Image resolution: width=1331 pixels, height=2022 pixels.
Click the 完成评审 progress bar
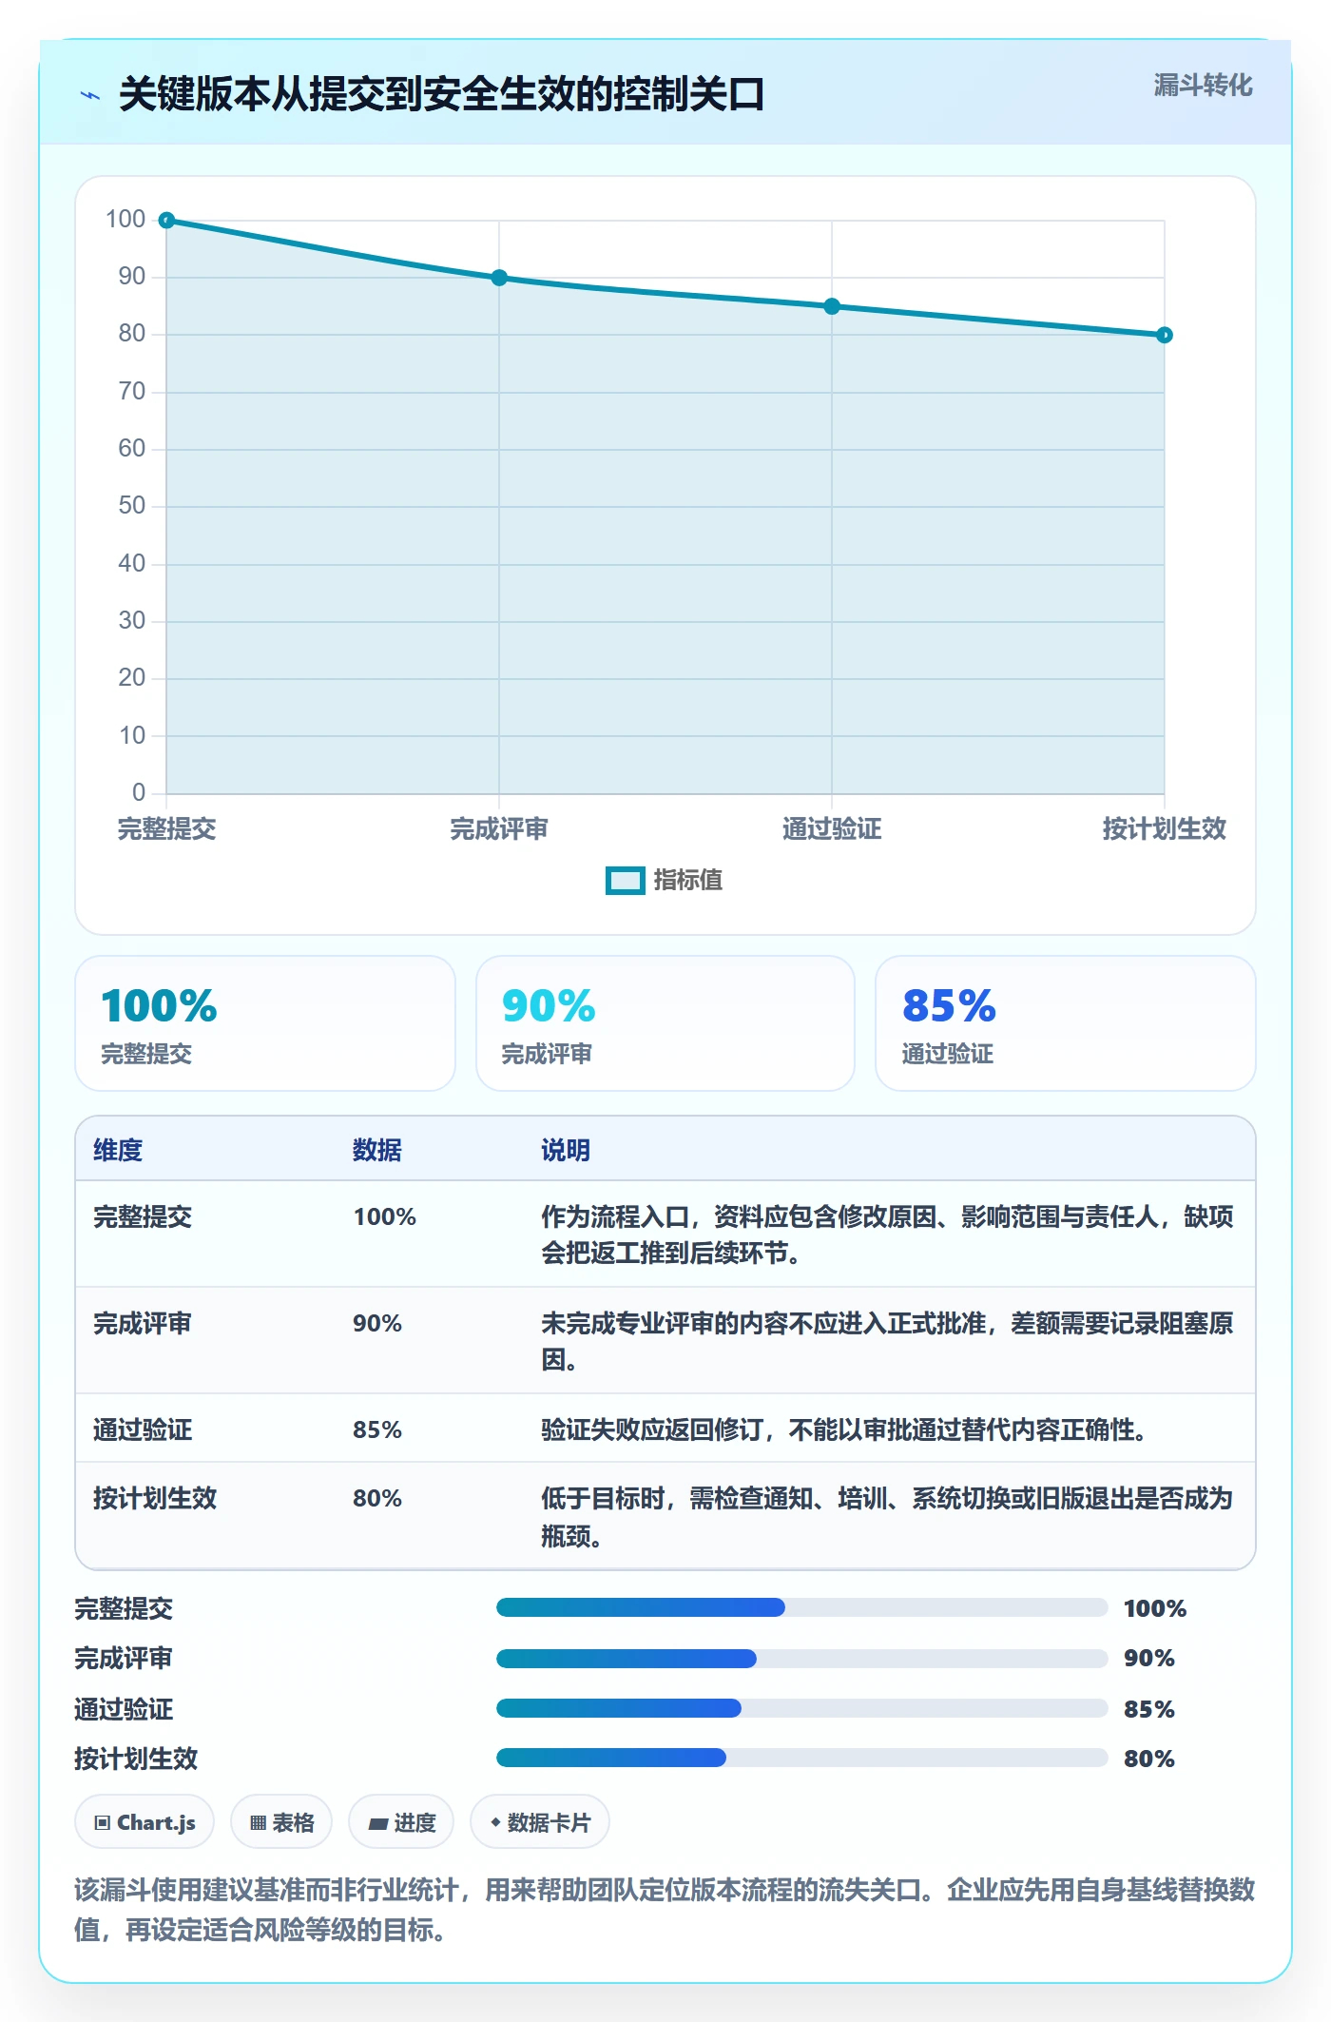801,1659
